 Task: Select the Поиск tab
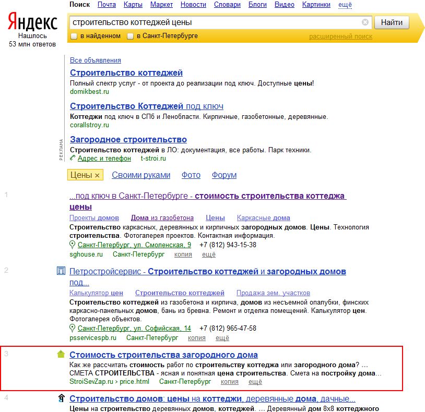[80, 5]
